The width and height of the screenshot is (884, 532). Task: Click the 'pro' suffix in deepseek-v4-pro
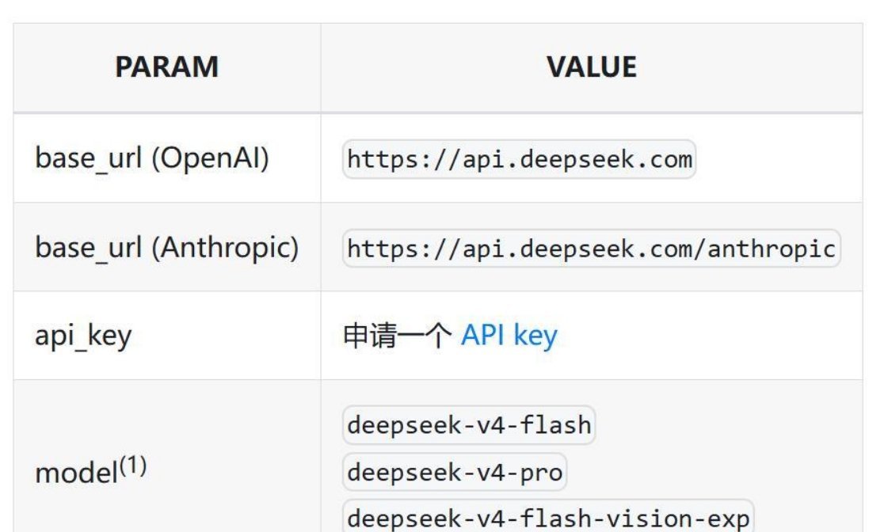click(541, 473)
